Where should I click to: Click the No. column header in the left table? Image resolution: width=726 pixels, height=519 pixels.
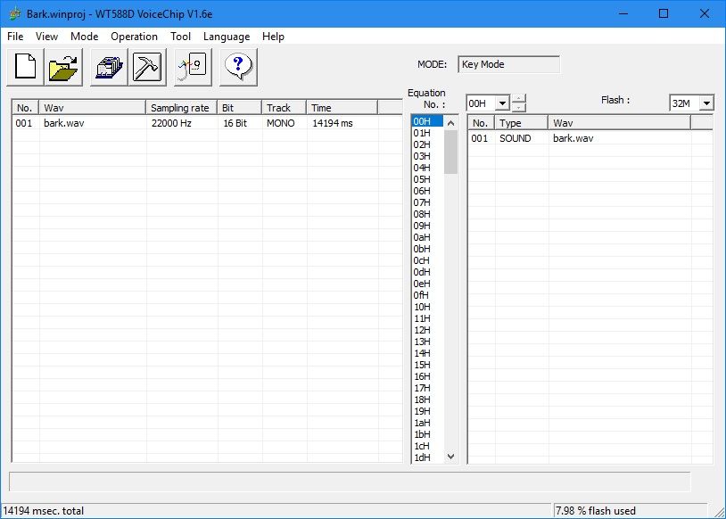pyautogui.click(x=26, y=108)
